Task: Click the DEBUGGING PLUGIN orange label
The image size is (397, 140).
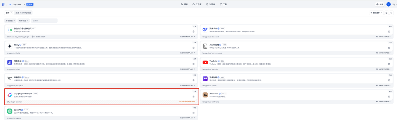Action: point(187,102)
